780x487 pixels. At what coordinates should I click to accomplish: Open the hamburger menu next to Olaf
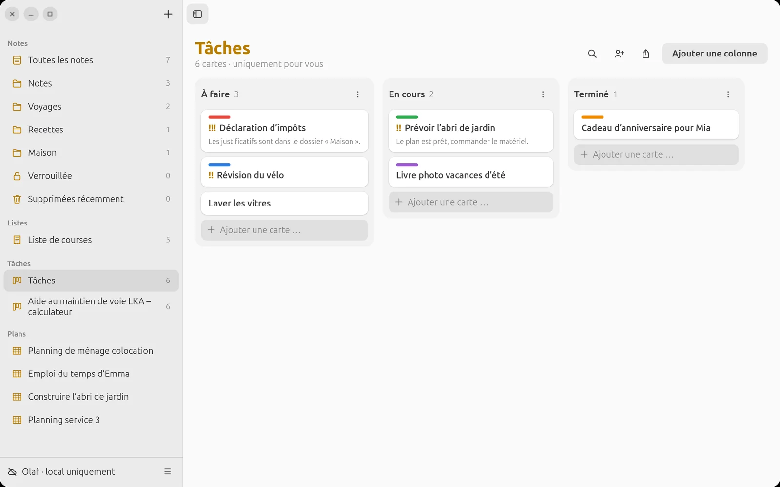click(168, 471)
